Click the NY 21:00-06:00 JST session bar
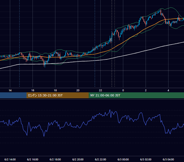The image size is (184, 162). pyautogui.click(x=136, y=95)
